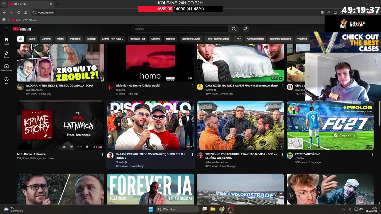Image resolution: width=381 pixels, height=214 pixels.
Task: Reload the page with refresh icon
Action: [x=18, y=12]
